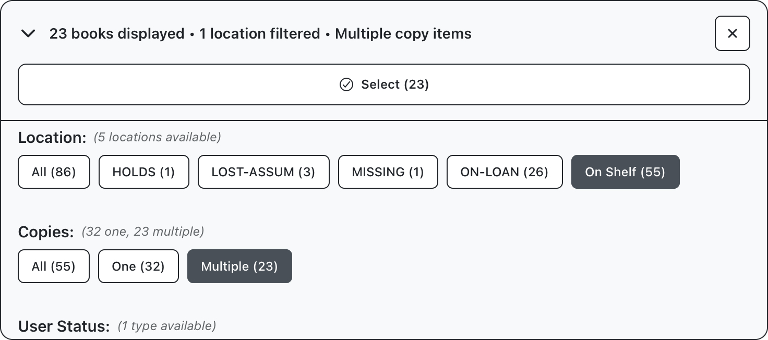The height and width of the screenshot is (340, 768).
Task: Click the User Status: section label
Action: pyautogui.click(x=64, y=326)
